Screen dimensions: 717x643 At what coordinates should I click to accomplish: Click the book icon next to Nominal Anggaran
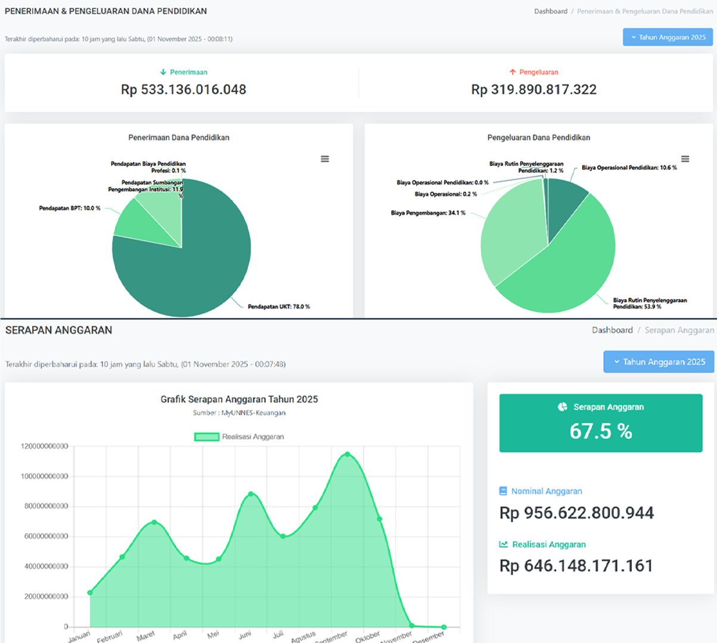(503, 491)
